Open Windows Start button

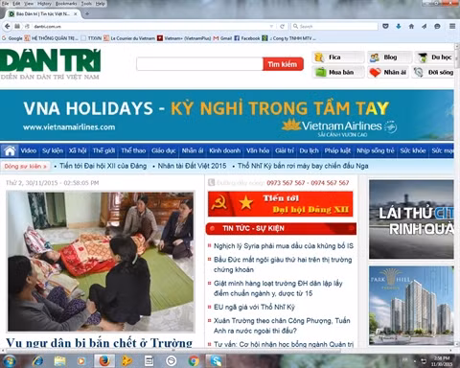[x=10, y=361]
